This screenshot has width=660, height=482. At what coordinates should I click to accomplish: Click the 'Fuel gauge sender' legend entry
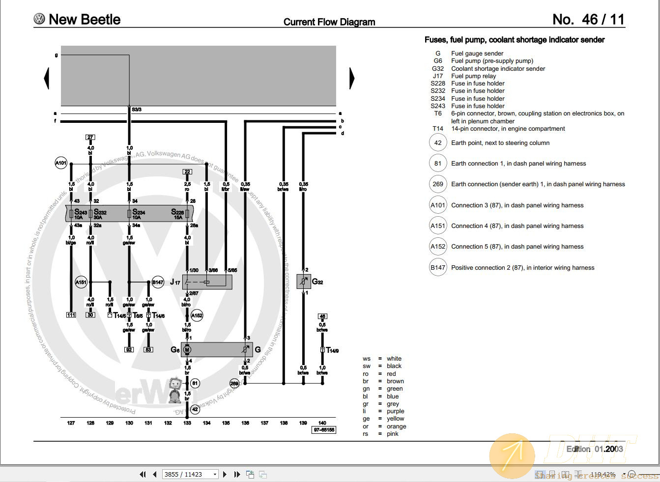tap(477, 54)
